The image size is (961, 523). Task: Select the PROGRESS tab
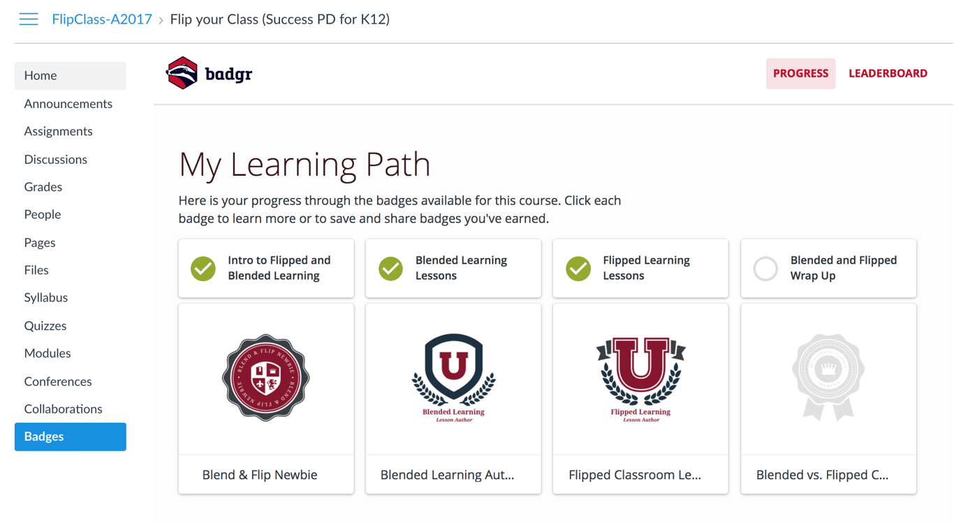[800, 73]
